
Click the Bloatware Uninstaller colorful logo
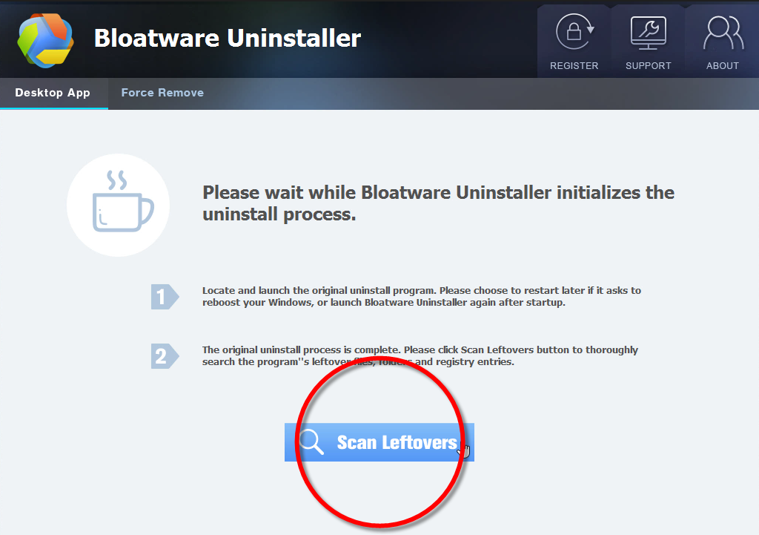click(x=45, y=40)
